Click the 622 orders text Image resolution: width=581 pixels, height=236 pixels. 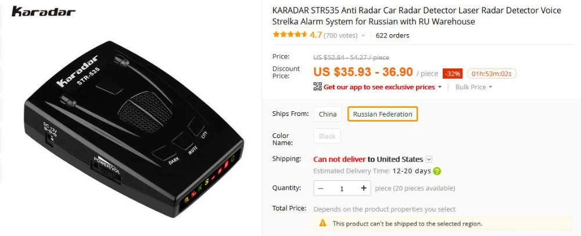click(x=392, y=35)
